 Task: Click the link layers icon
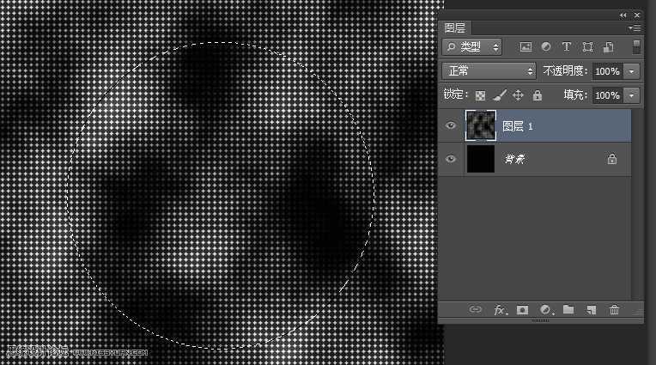[475, 309]
